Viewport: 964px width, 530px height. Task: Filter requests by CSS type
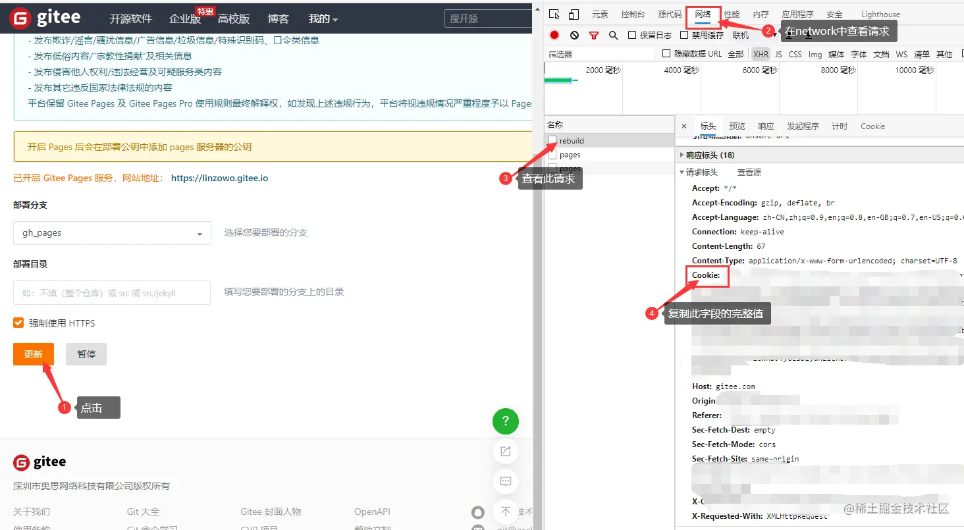pos(795,54)
